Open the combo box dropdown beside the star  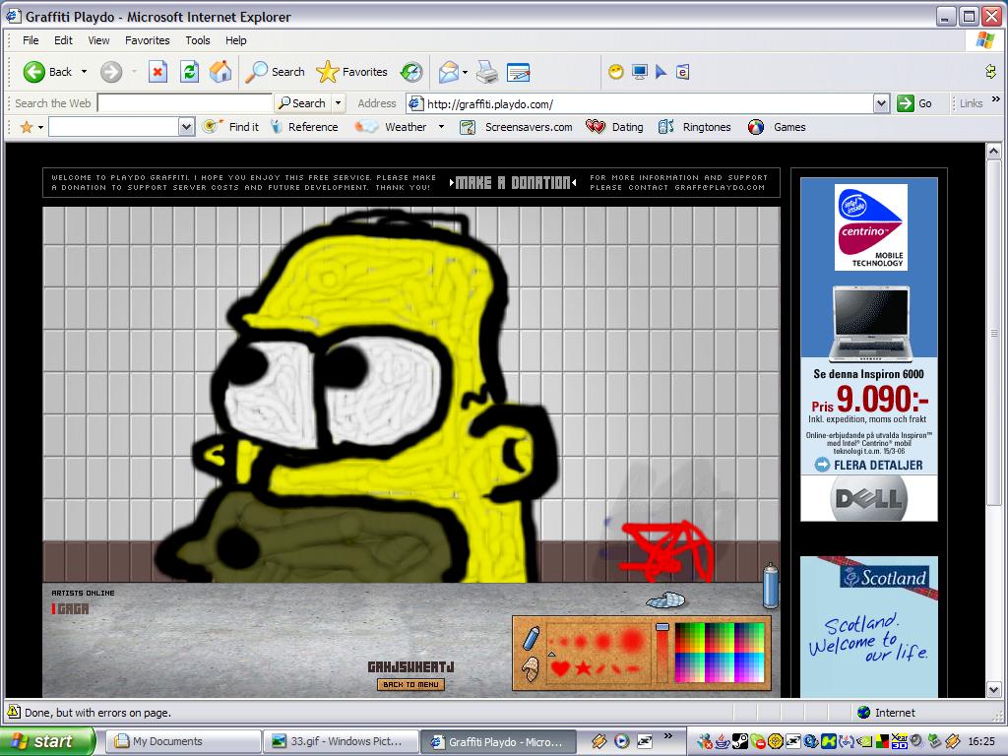pyautogui.click(x=186, y=127)
